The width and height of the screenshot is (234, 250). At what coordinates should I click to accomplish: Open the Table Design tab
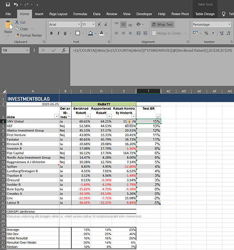tap(205, 14)
